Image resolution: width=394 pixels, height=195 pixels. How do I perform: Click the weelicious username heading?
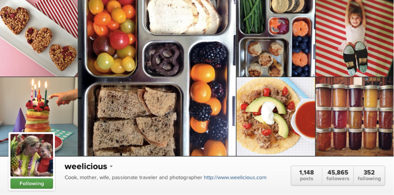[86, 166]
